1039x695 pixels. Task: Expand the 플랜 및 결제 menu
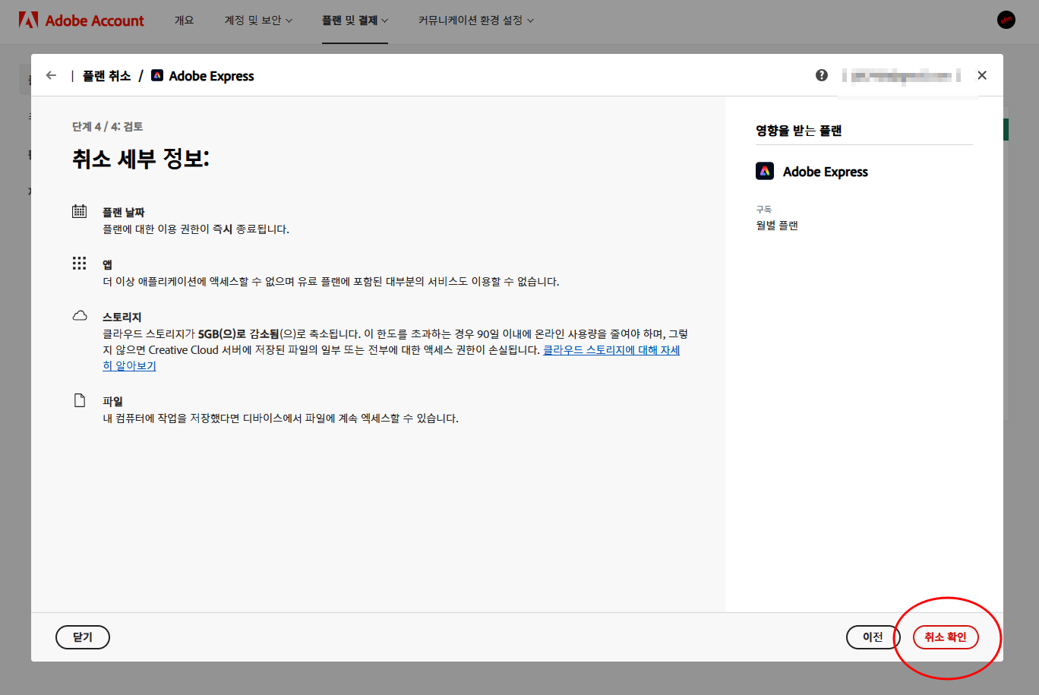[355, 21]
